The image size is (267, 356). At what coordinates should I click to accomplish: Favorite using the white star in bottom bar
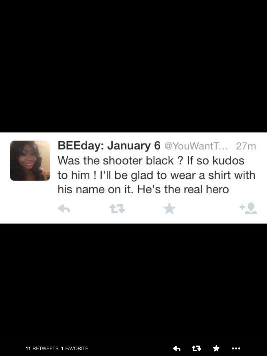[x=216, y=348]
